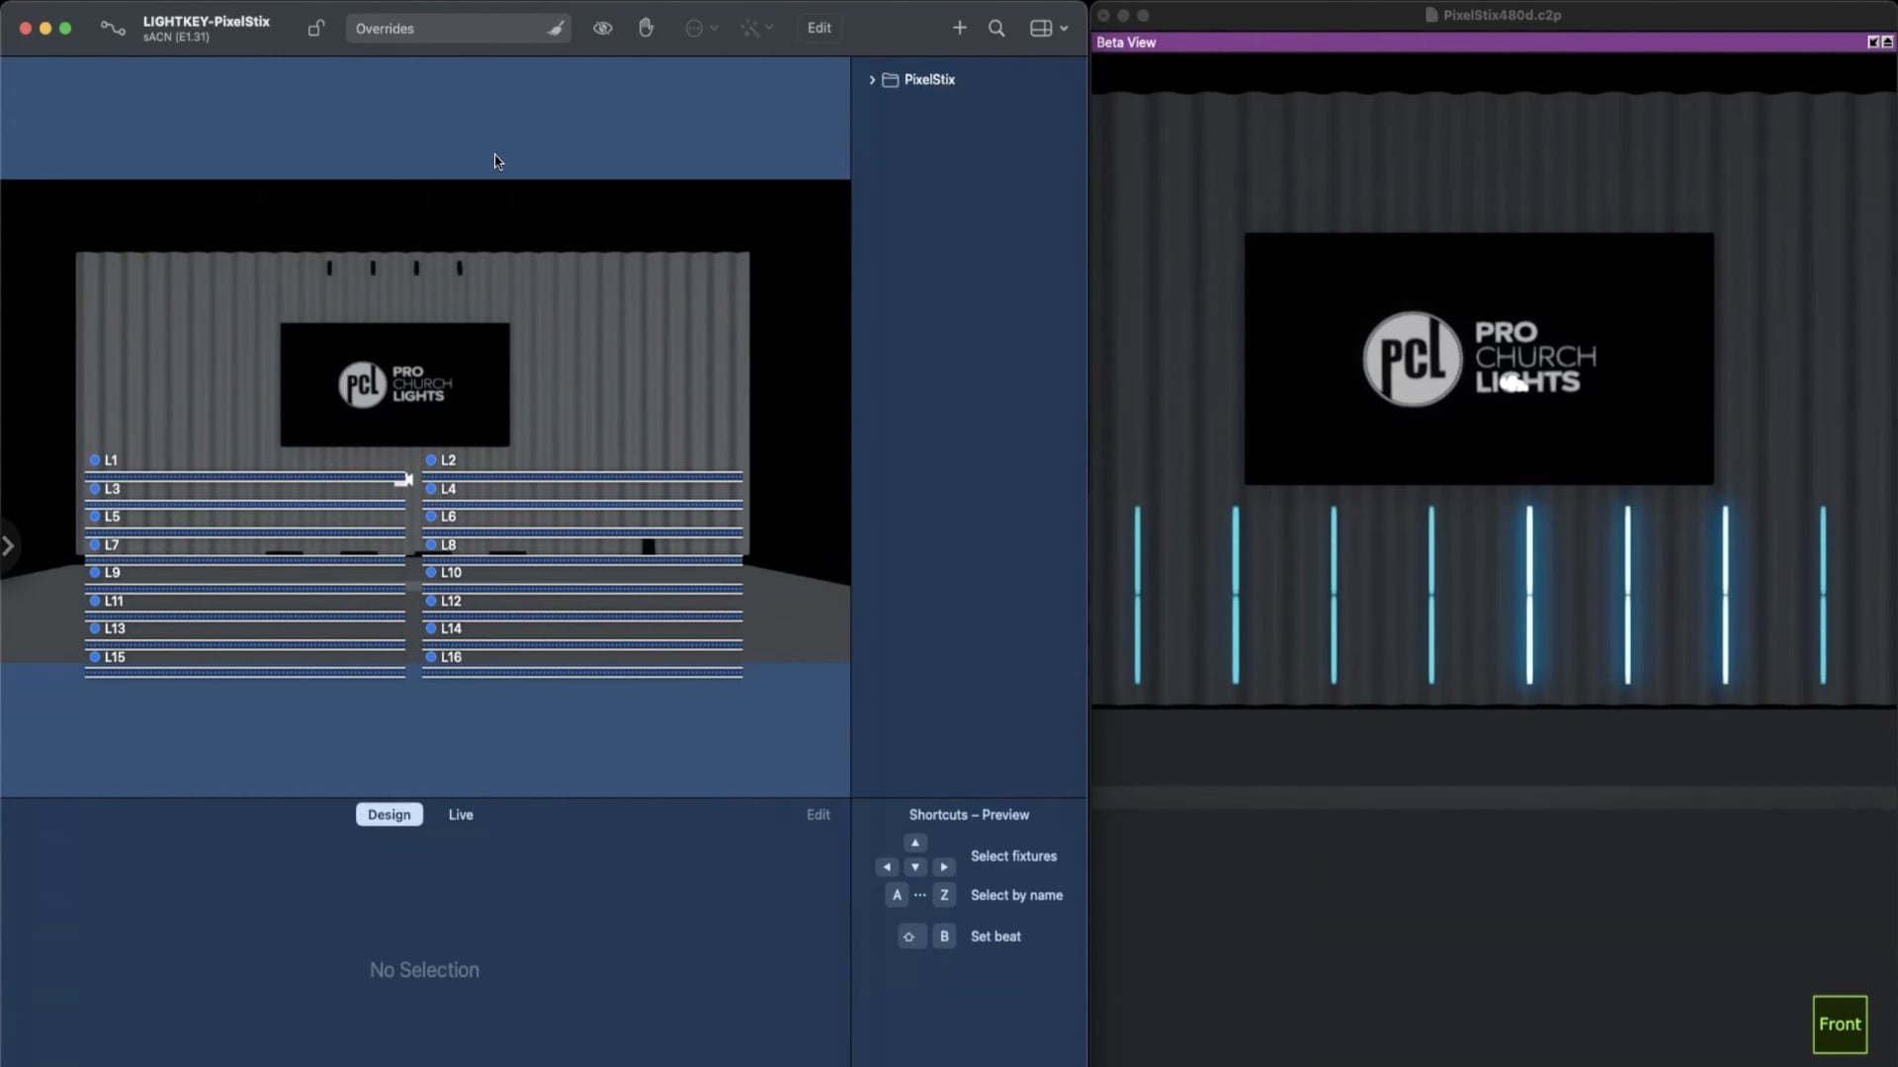Toggle the lock icon in toolbar
This screenshot has height=1067, width=1898.
315,28
